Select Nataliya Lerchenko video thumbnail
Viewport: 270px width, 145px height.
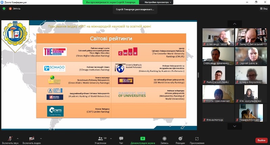(x=218, y=75)
